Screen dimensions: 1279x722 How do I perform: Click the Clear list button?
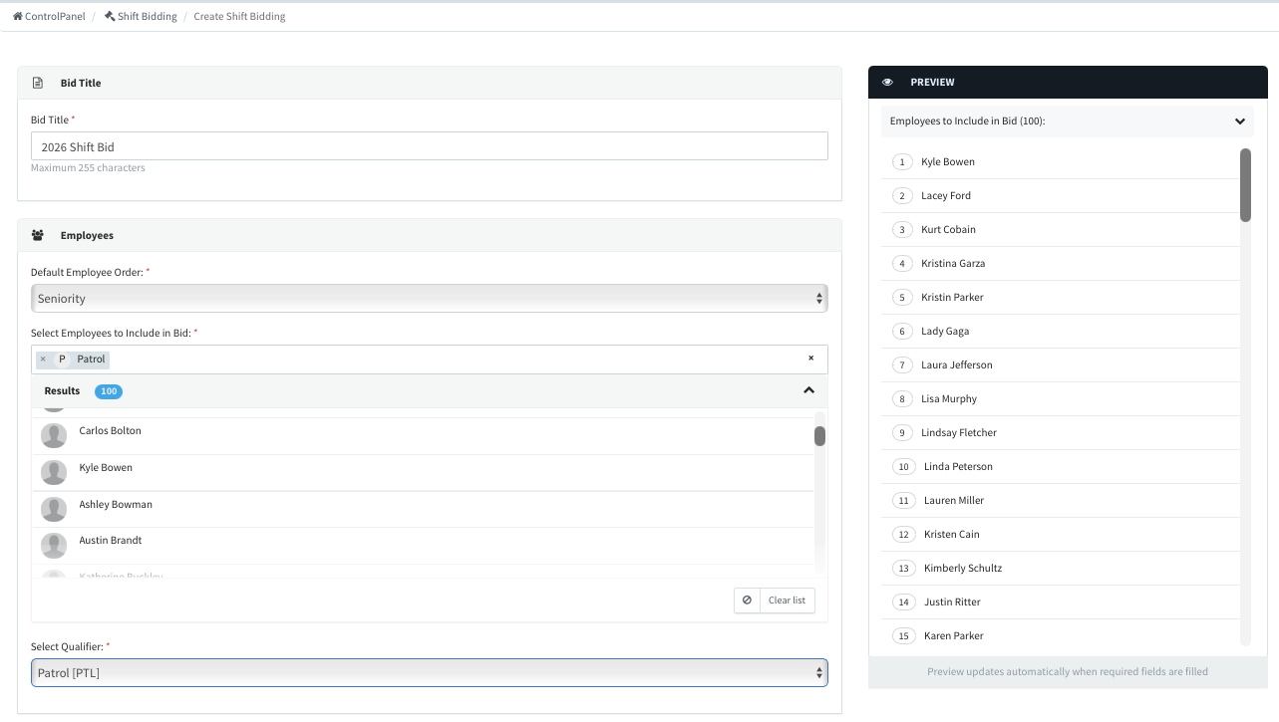coord(775,601)
